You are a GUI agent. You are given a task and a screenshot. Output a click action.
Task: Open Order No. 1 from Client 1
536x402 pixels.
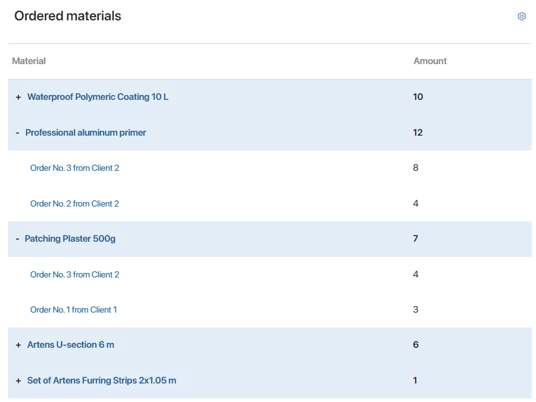tap(73, 310)
